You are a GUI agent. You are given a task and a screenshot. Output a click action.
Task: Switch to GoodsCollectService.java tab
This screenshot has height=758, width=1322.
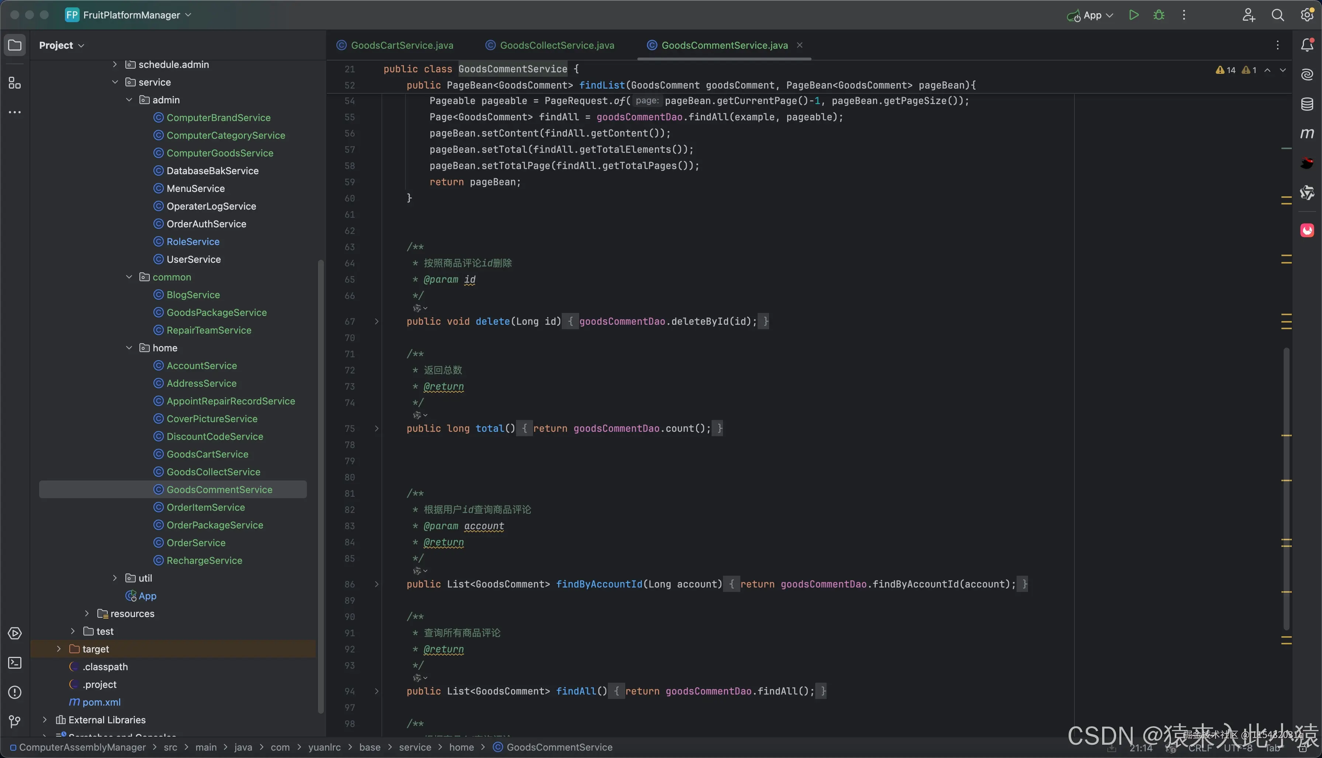[x=557, y=45]
